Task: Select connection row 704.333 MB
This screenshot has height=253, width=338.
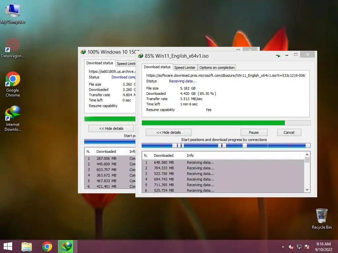Action: 223,168
